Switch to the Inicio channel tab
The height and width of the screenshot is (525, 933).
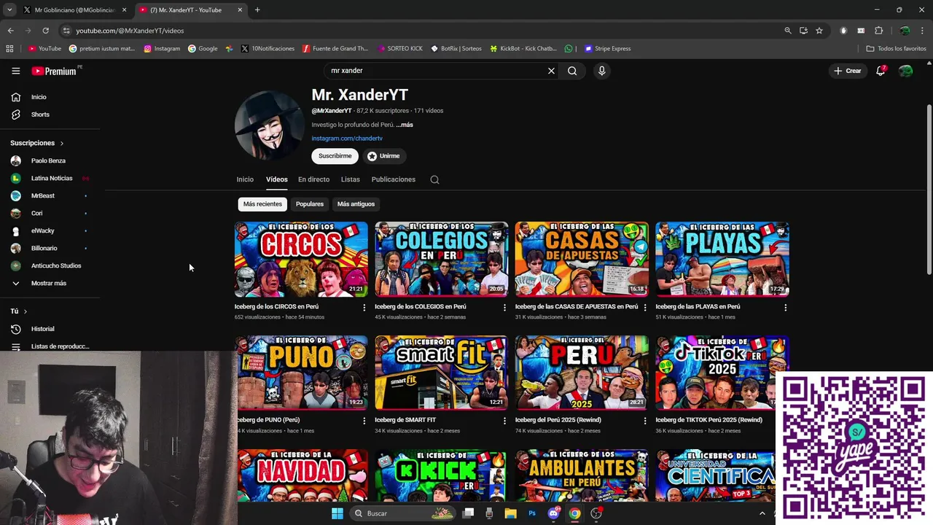tap(245, 179)
